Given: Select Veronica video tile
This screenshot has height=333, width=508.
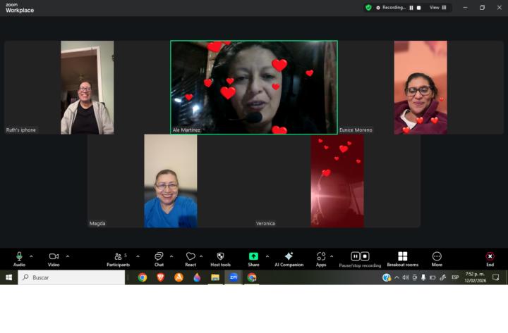Looking at the screenshot, I should point(337,181).
